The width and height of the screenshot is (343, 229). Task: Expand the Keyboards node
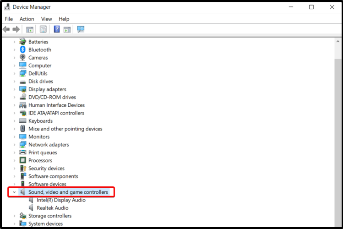tap(15, 121)
